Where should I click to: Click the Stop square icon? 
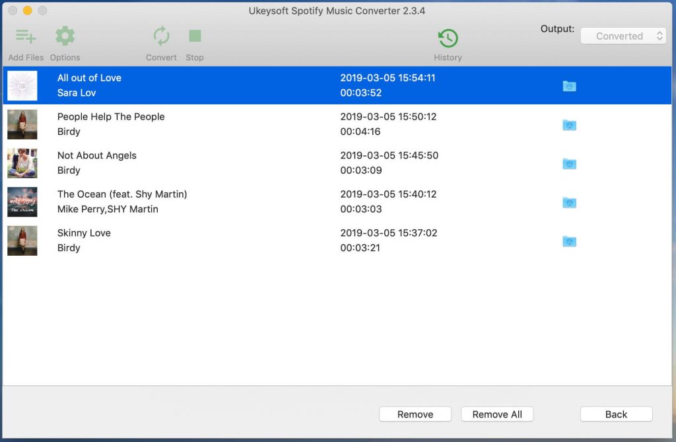pos(194,36)
